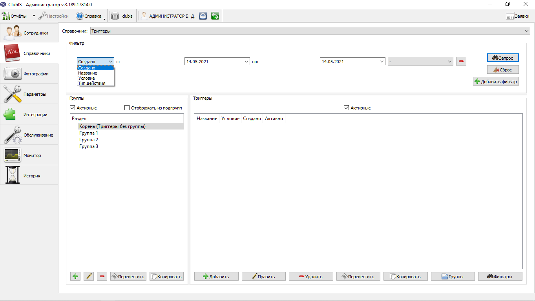Screen dimensions: 535x301
Task: Uncheck Активные checkbox in Группы panel
Action: click(72, 108)
